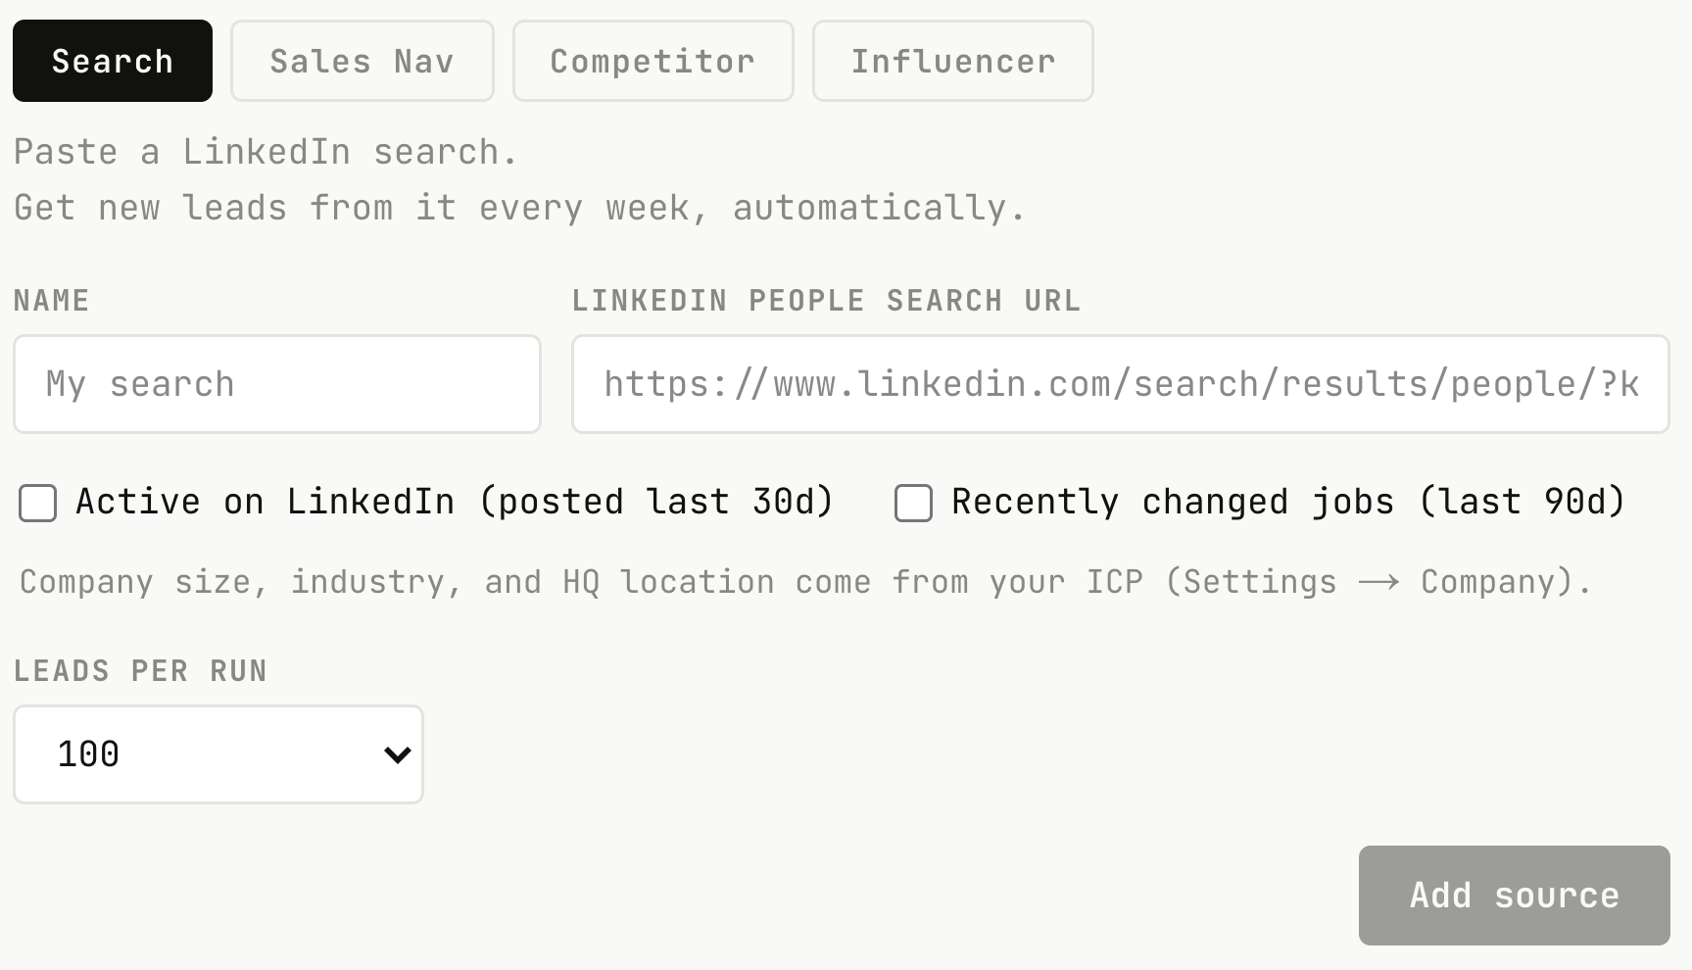The image size is (1692, 970).
Task: Click the 'Paste a LinkedIn search.' description text
Action: point(266,153)
